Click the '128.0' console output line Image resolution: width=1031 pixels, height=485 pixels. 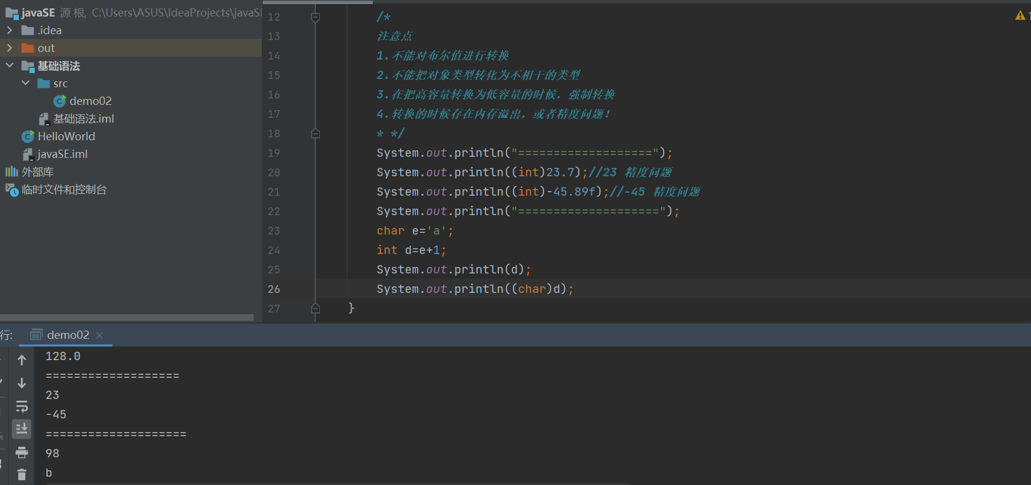pos(63,356)
